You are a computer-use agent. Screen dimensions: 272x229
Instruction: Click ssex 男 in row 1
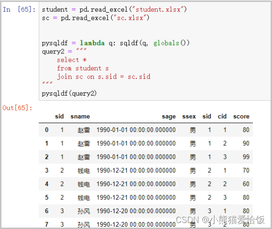point(192,144)
